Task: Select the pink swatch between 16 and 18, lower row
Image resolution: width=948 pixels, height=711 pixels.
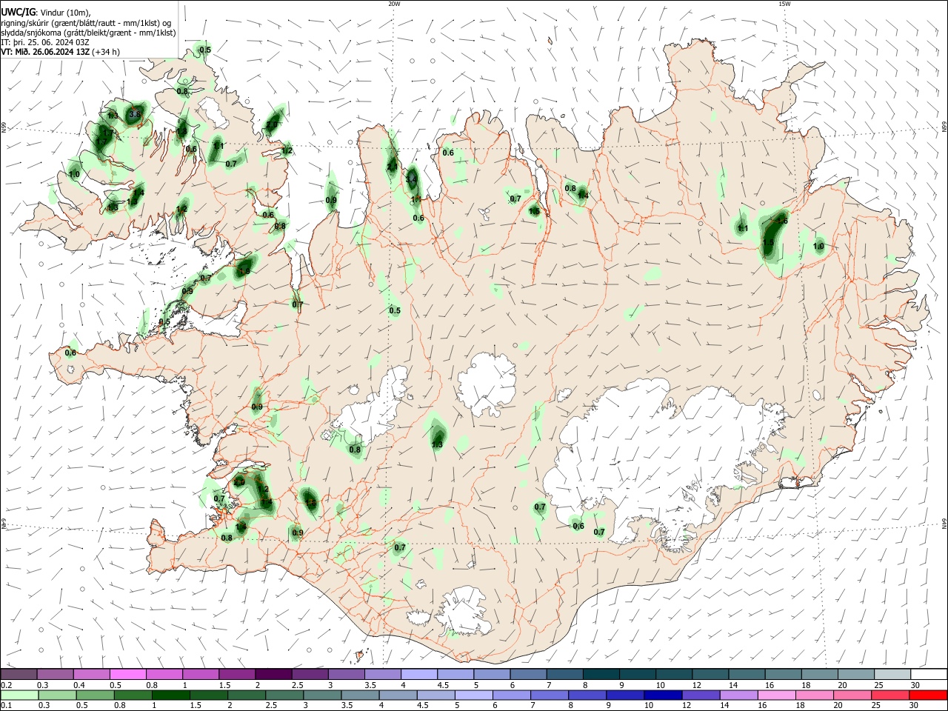Action: click(x=776, y=695)
